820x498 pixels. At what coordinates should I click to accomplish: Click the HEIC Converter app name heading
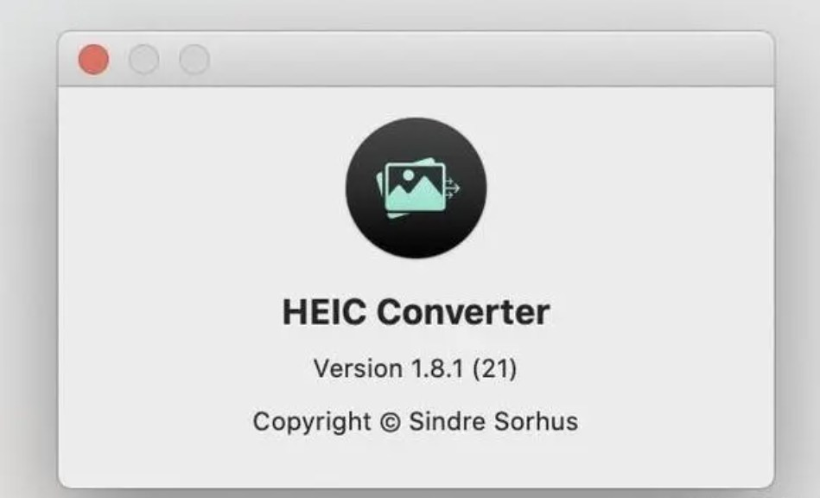[416, 312]
